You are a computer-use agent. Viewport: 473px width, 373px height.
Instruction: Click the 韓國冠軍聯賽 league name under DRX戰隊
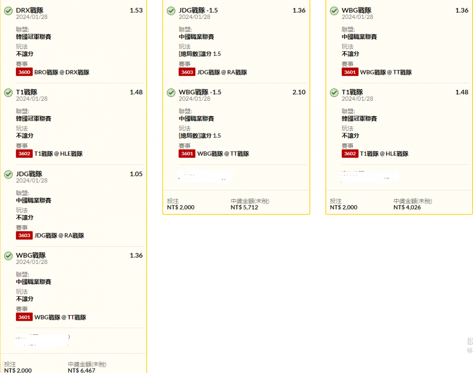[33, 37]
